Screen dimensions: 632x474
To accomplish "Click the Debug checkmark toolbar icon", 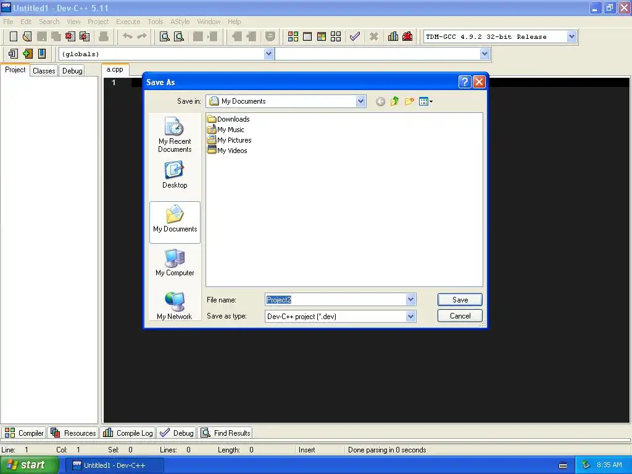I will [x=355, y=36].
